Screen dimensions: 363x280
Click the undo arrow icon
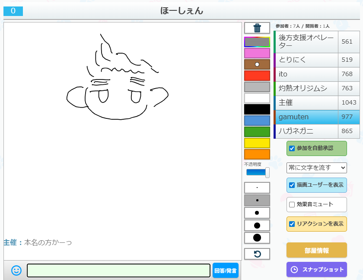pyautogui.click(x=257, y=254)
